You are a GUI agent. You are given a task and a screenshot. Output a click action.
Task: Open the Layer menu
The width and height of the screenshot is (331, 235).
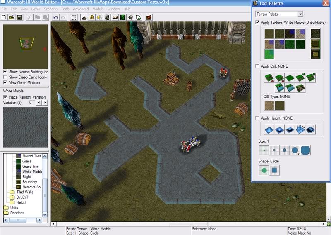[x=36, y=9]
